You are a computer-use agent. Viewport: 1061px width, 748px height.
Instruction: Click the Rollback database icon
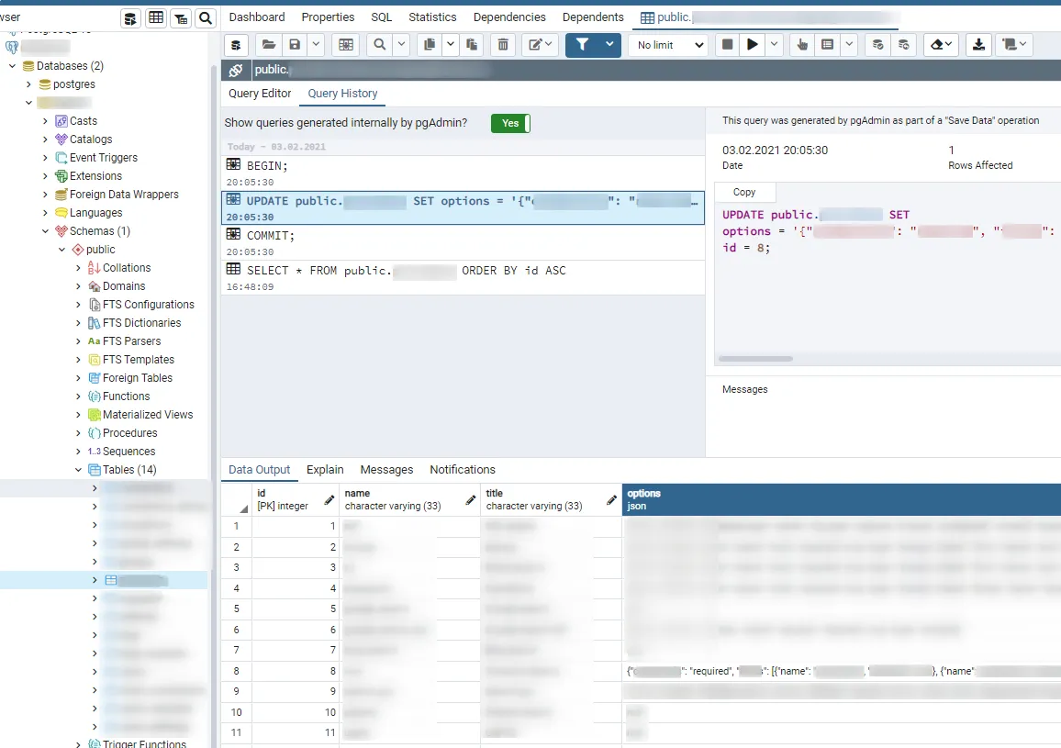903,45
